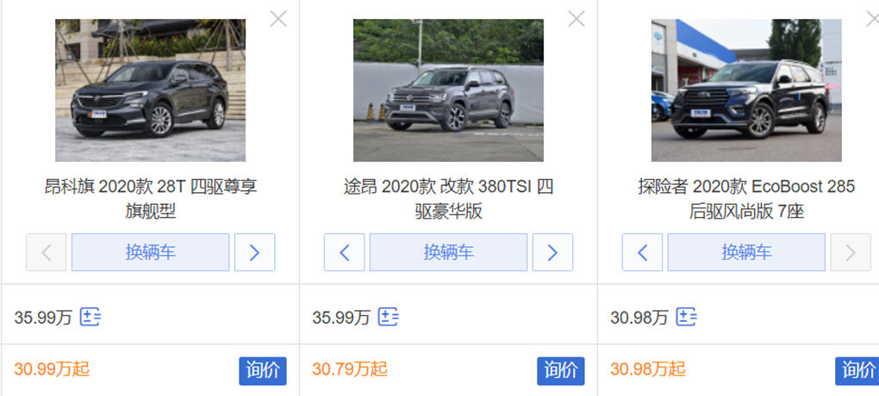Inquire price for 途昂 with 询价

click(x=561, y=371)
